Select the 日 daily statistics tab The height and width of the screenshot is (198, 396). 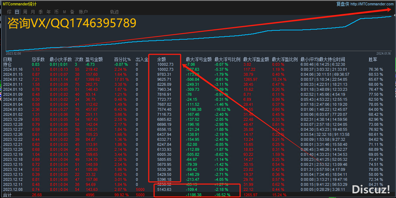17,12
